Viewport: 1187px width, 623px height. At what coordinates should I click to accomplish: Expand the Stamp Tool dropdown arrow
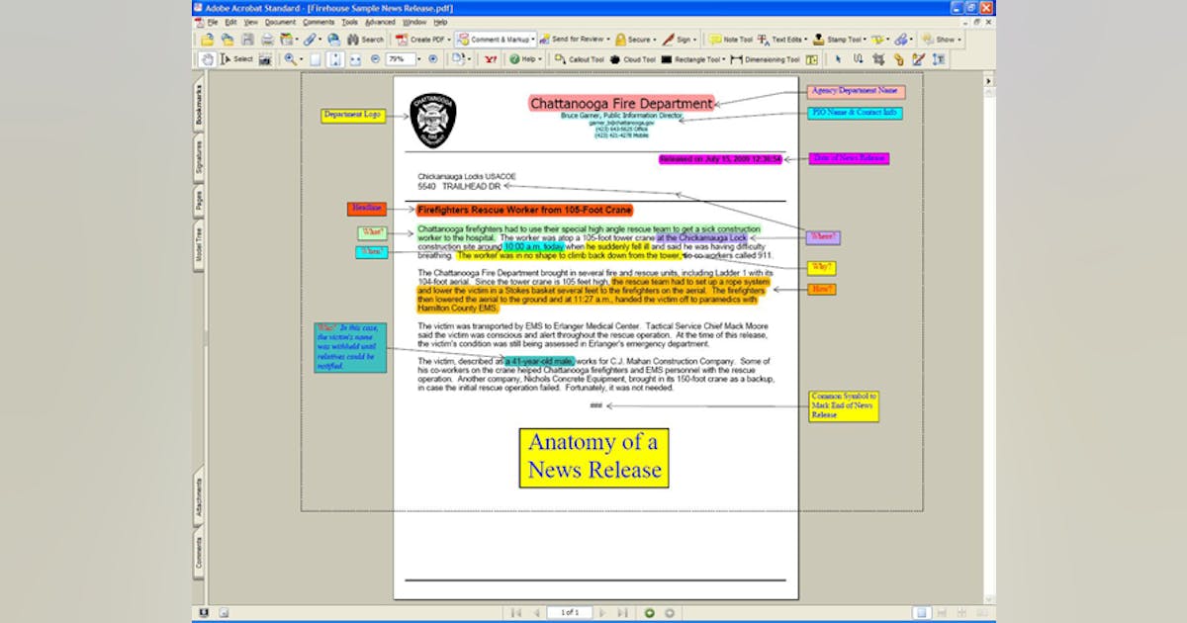(x=865, y=41)
